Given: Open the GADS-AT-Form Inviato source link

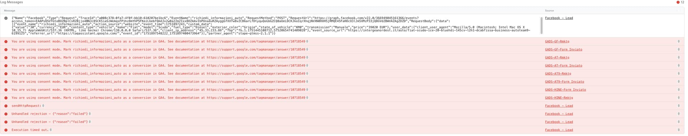Looking at the screenshot, I should 563,66.
